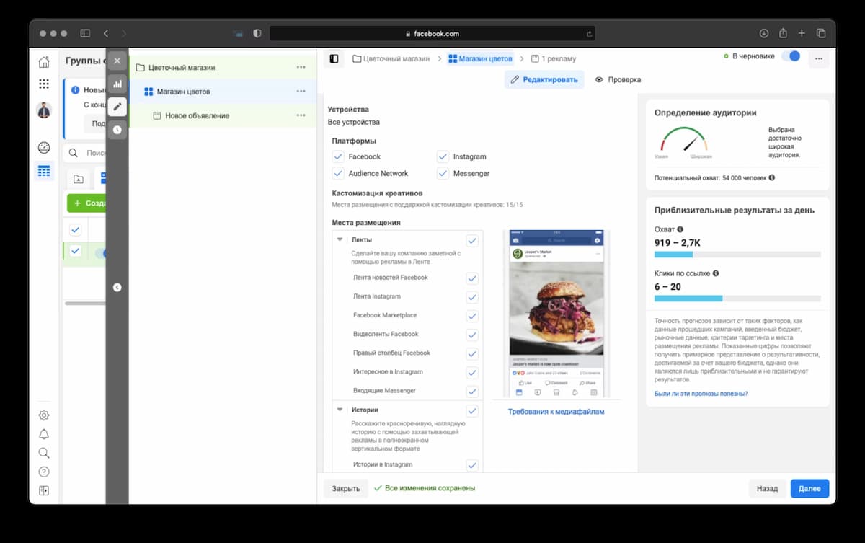Screen dimensions: 865x543
Task: Uncheck the Instagram platform checkbox
Action: click(443, 156)
